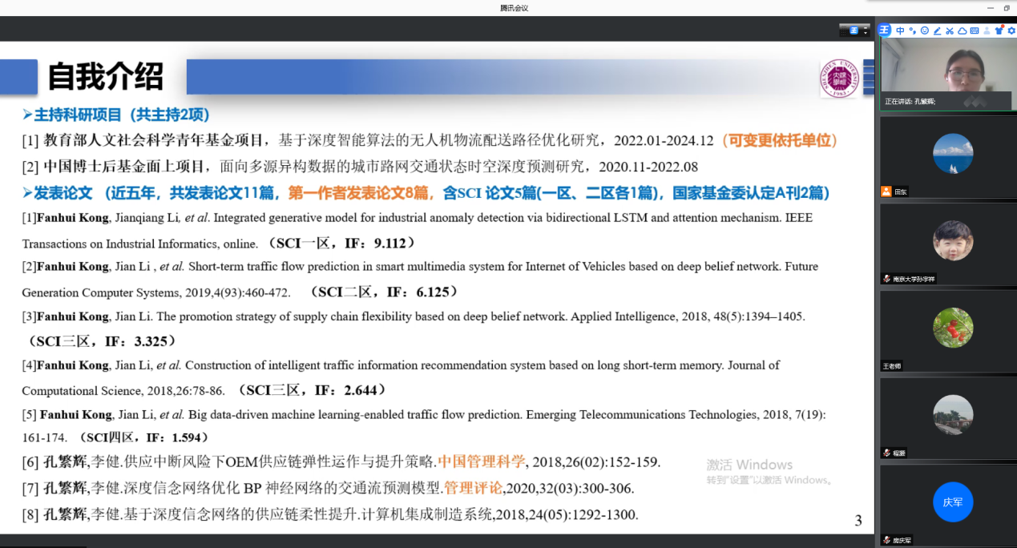The width and height of the screenshot is (1017, 548).
Task: Click slide page number 3
Action: pyautogui.click(x=858, y=521)
